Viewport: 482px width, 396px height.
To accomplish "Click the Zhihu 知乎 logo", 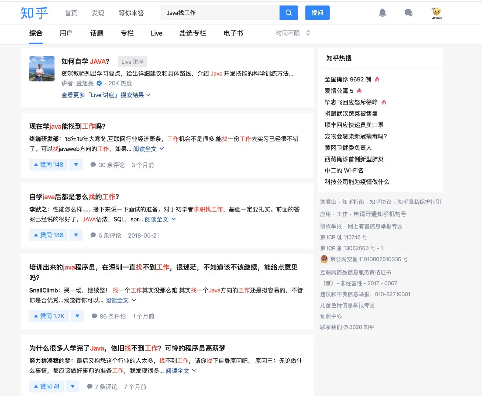I will click(x=34, y=13).
